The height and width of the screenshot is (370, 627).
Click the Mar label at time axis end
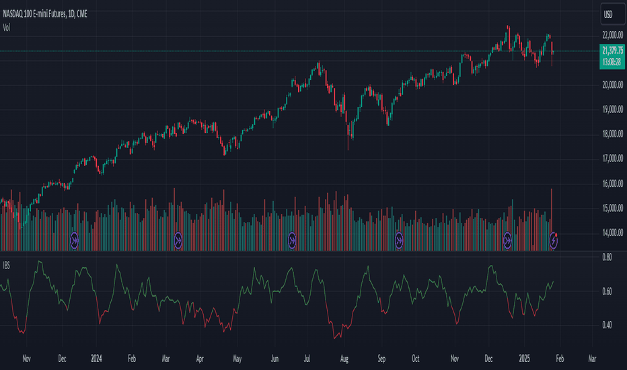(592, 359)
